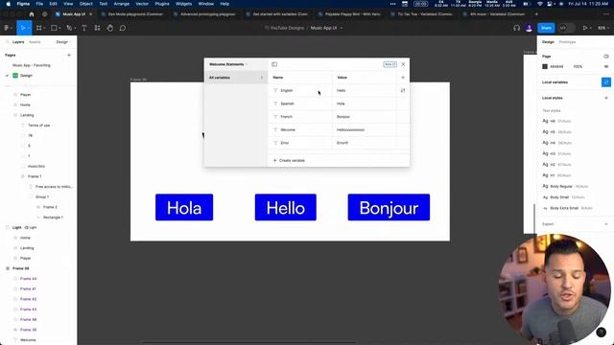Select the Rectangle shape tool
This screenshot has height=345, width=614.
(x=54, y=28)
